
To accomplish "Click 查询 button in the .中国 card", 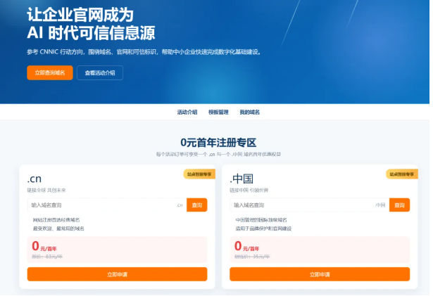I will [x=399, y=205].
